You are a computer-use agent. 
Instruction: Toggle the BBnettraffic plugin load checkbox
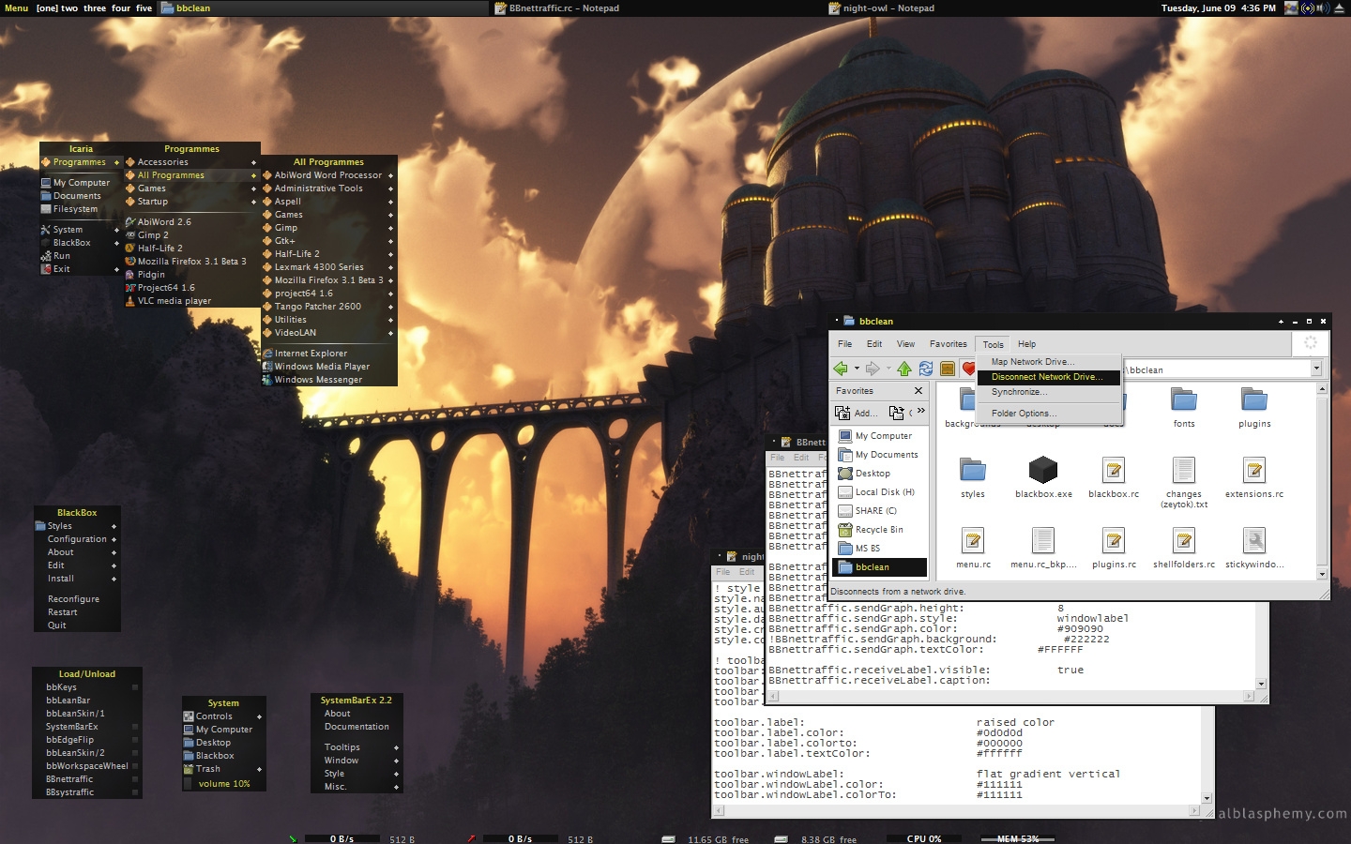coord(135,779)
